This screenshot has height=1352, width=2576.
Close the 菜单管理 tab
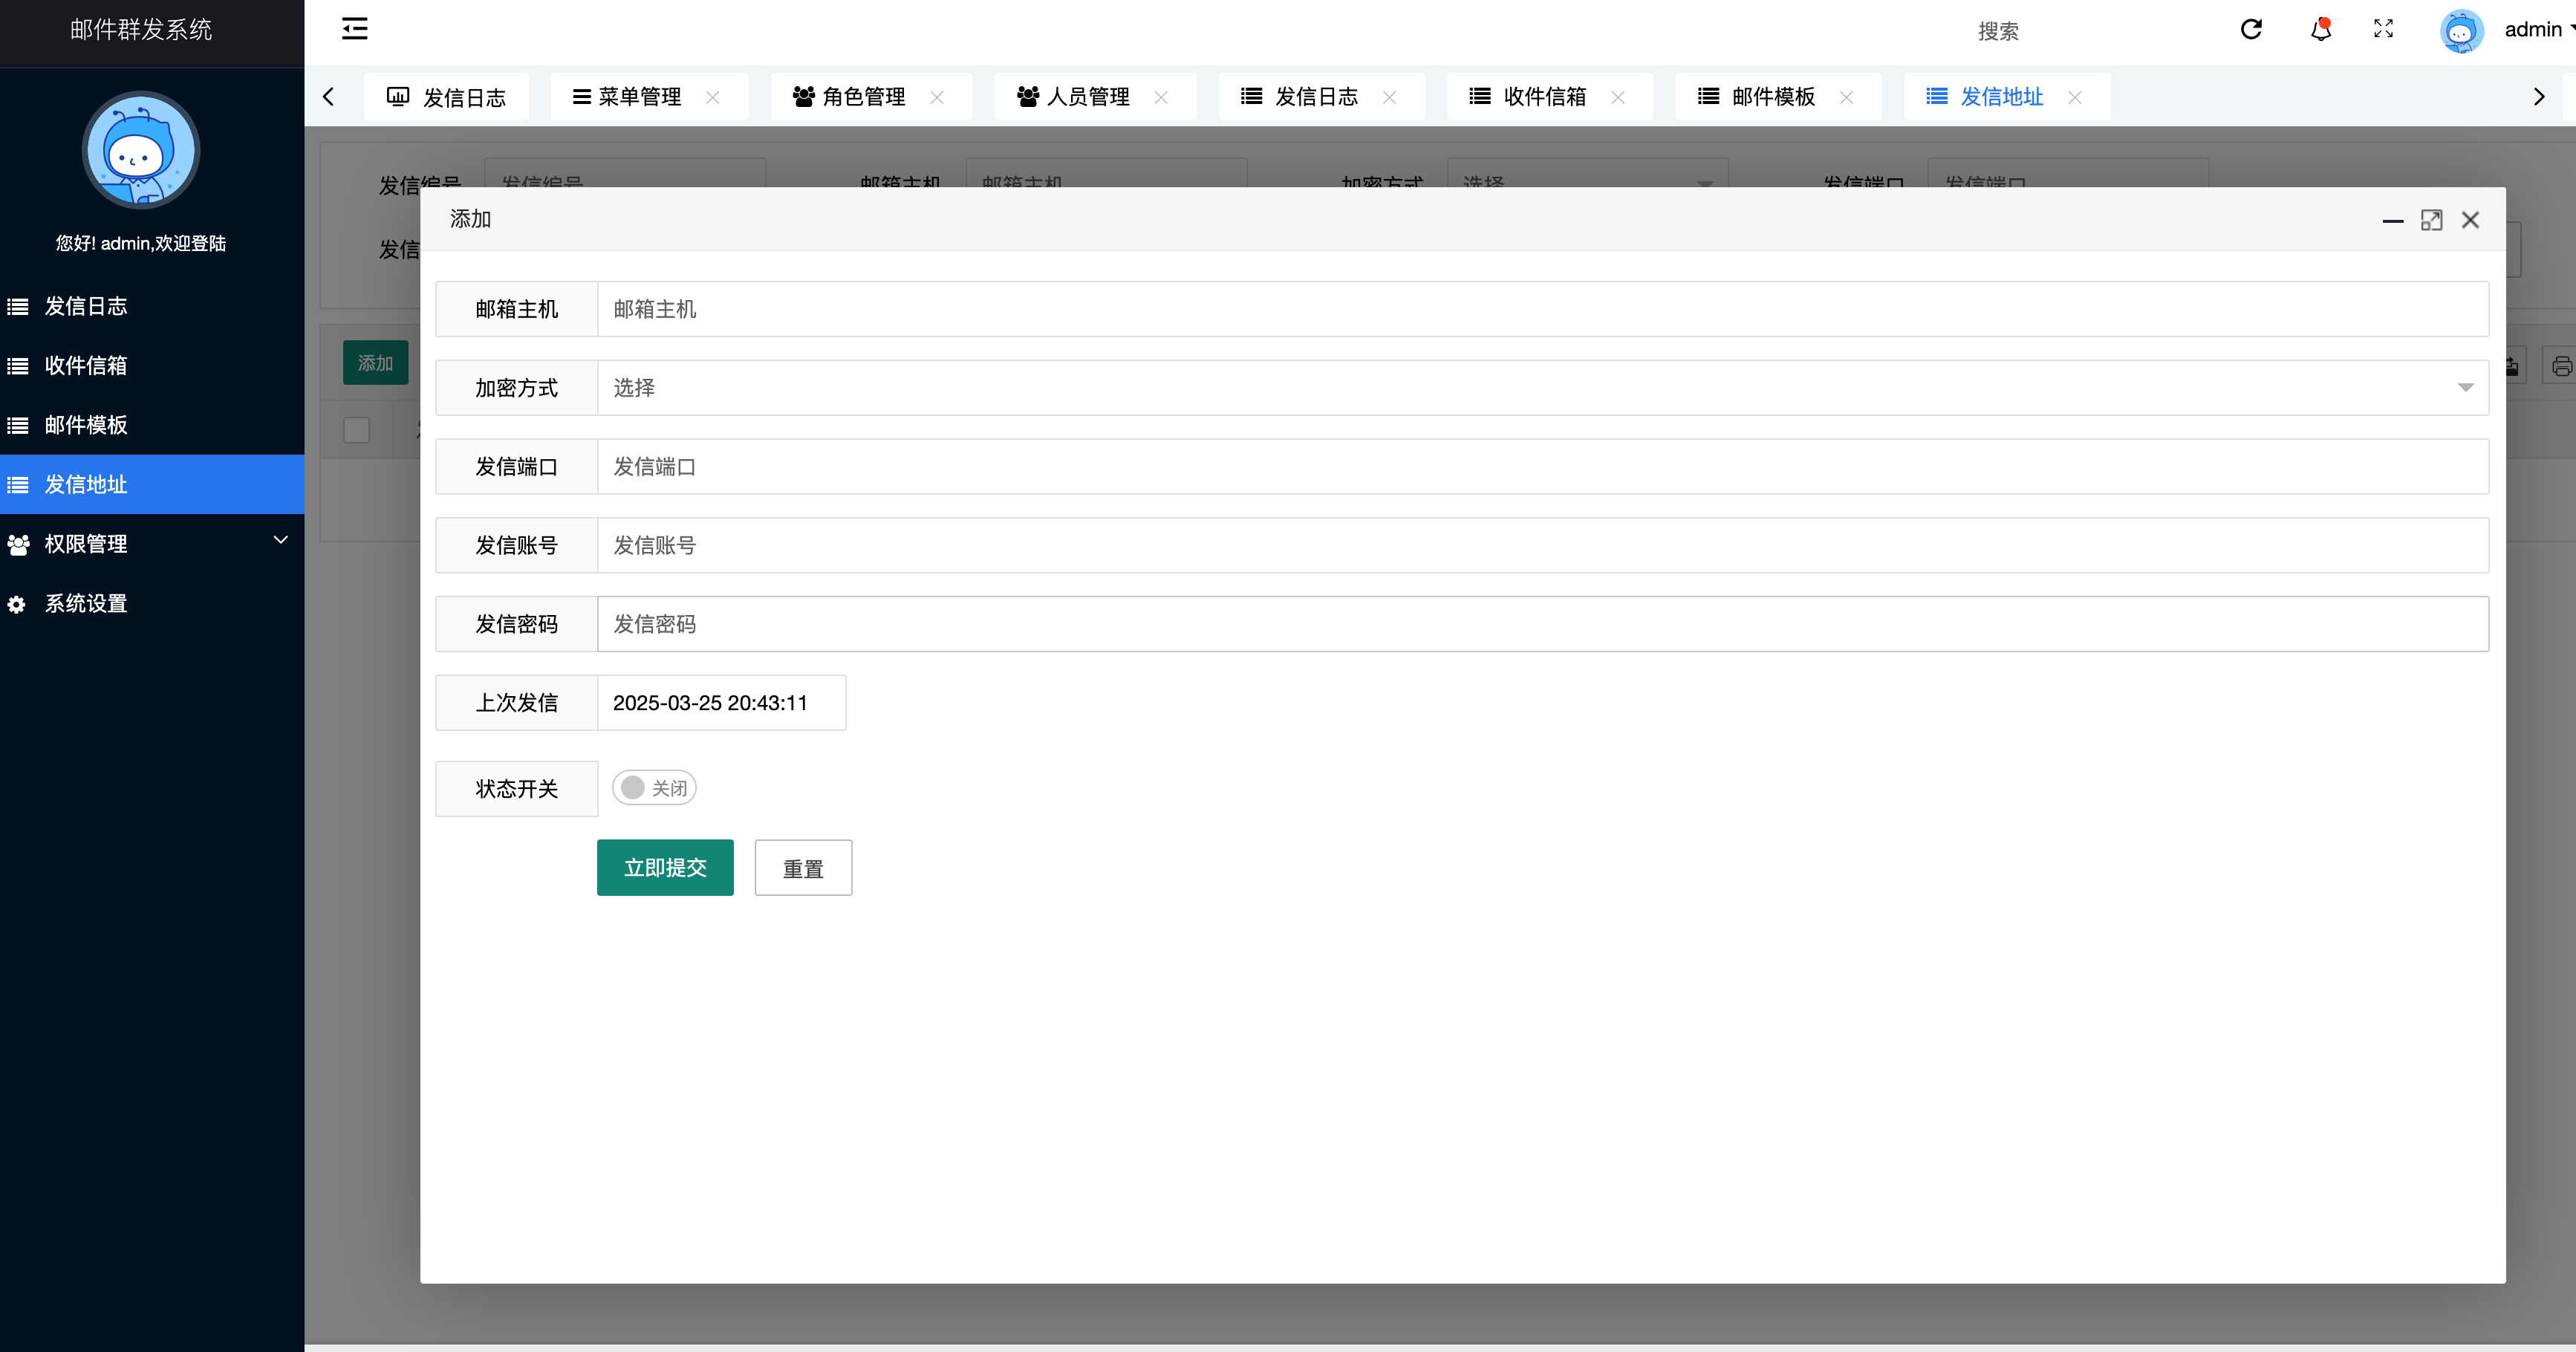(x=713, y=97)
